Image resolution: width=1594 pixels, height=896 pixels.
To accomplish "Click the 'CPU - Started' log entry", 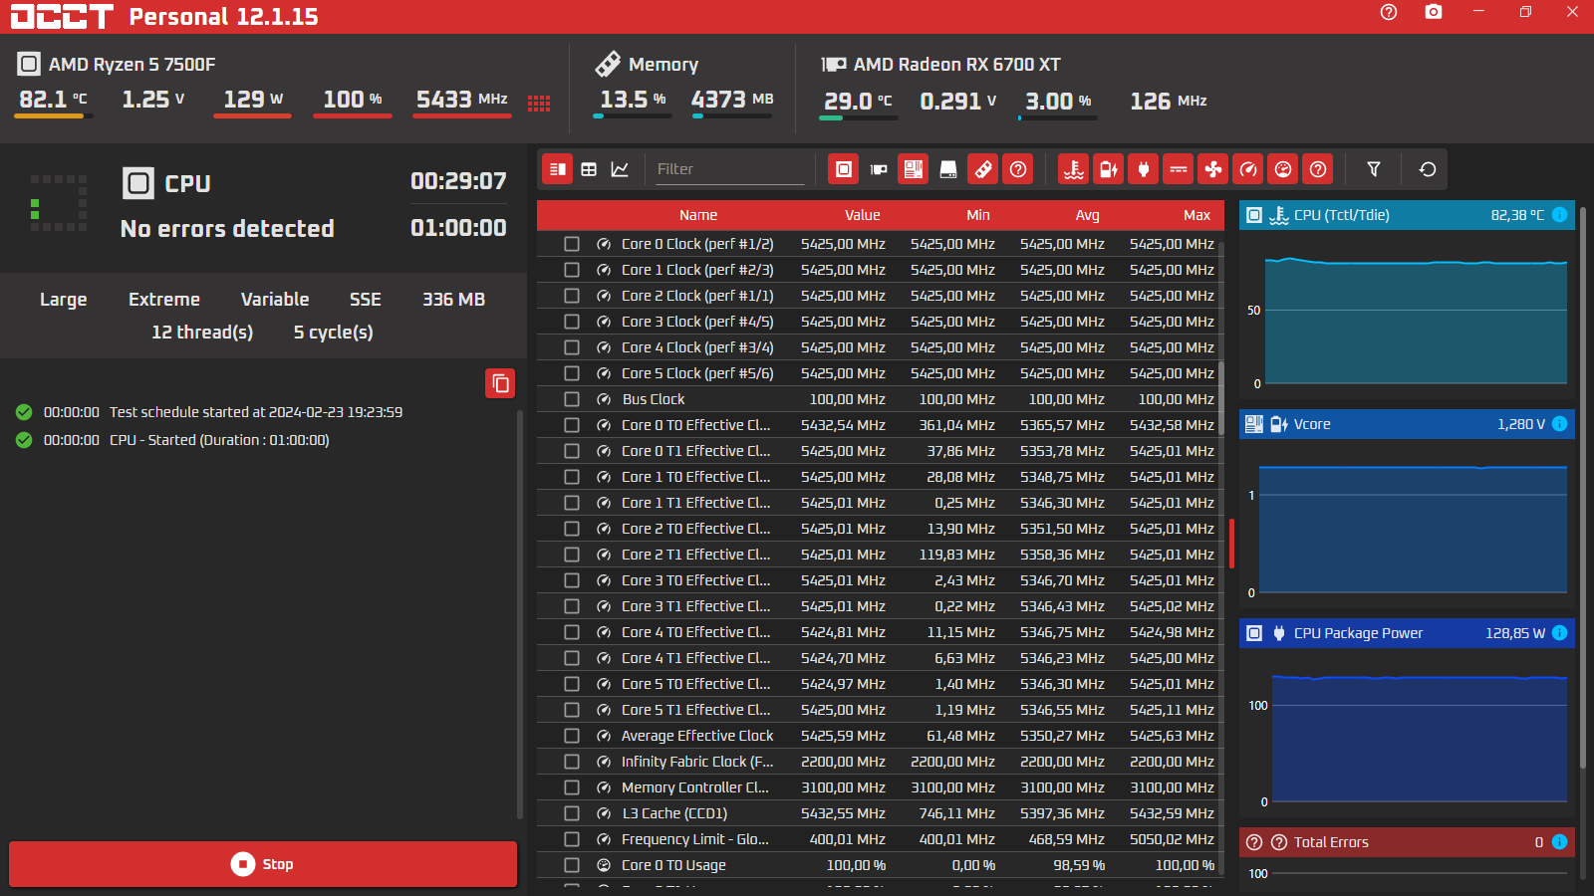I will tap(219, 440).
